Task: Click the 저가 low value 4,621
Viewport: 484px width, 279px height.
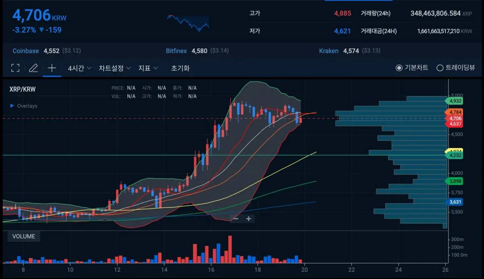Action: point(342,31)
